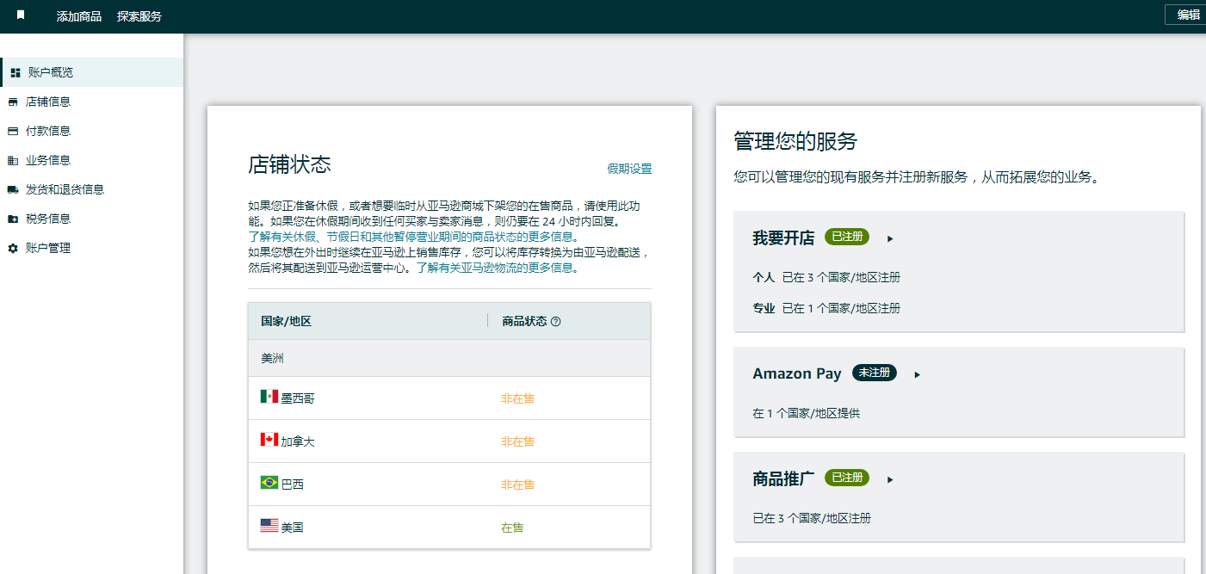Click 非在售 status for 巴西
This screenshot has width=1206, height=574.
[518, 485]
